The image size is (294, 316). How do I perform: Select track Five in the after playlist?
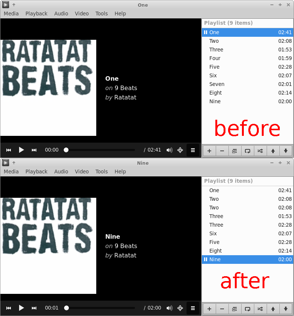(247, 242)
